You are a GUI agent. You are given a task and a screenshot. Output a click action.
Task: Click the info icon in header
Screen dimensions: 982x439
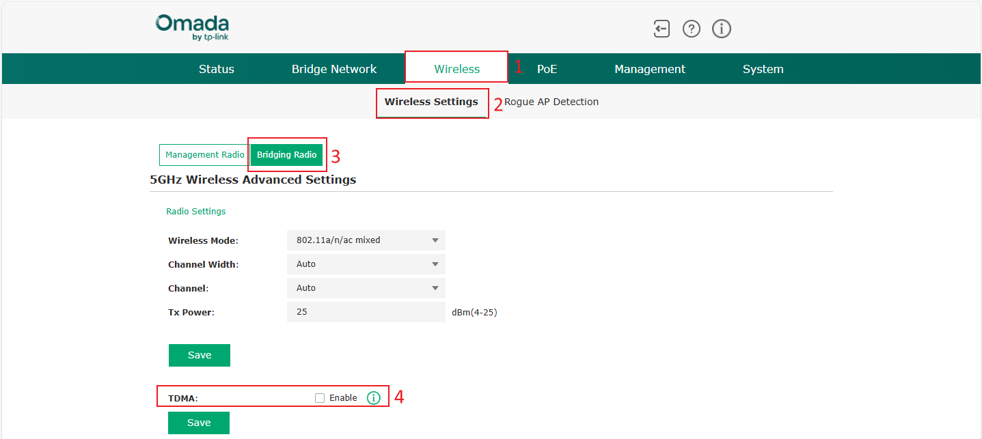pyautogui.click(x=722, y=29)
